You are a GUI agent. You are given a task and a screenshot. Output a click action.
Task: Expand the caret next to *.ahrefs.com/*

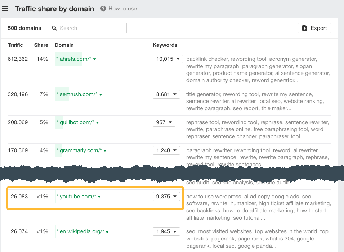coord(94,59)
